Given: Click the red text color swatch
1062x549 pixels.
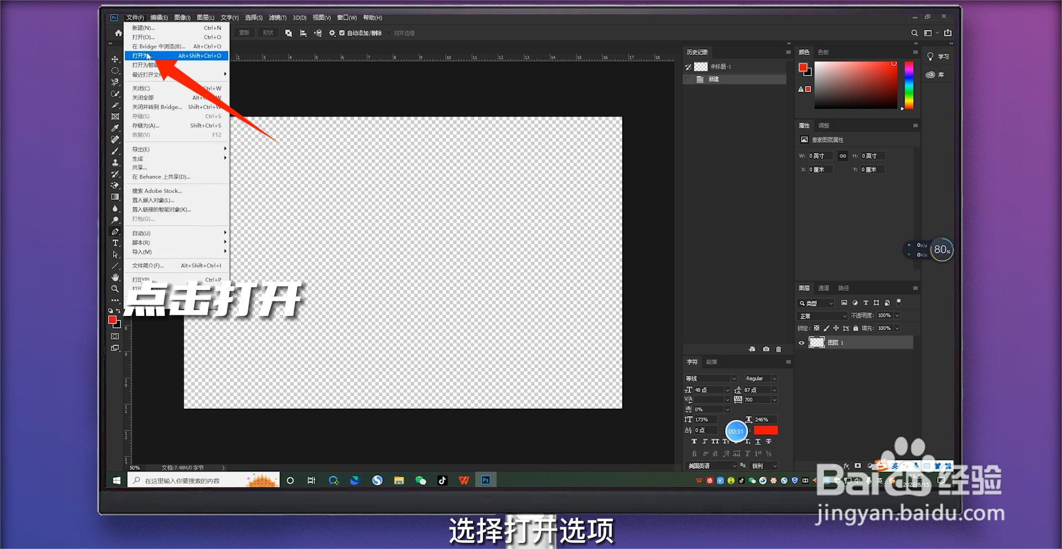Looking at the screenshot, I should 766,430.
